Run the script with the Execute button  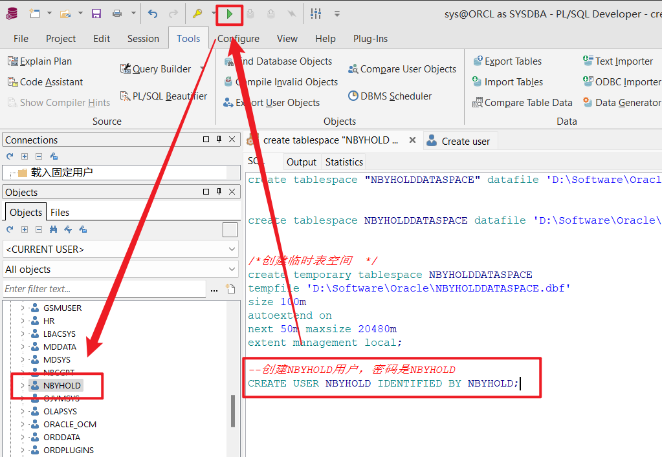(229, 14)
